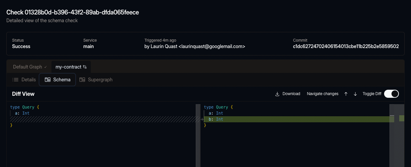Click the plus marker in the diff gutter
The image size is (411, 167).
click(202, 119)
